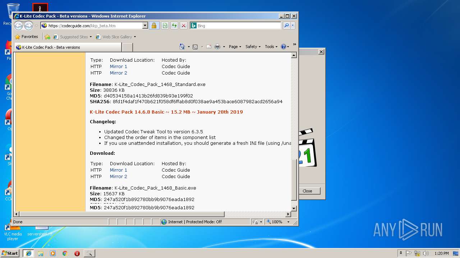
Task: Add page to Favorites bar icon
Action: pyautogui.click(x=47, y=37)
